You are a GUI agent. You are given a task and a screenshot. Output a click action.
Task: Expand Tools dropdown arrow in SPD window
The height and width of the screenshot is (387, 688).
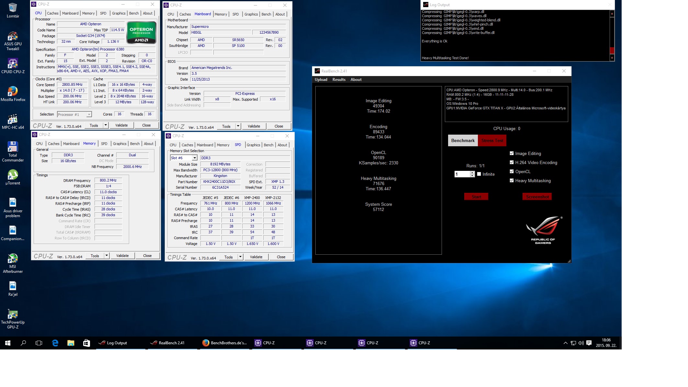240,257
